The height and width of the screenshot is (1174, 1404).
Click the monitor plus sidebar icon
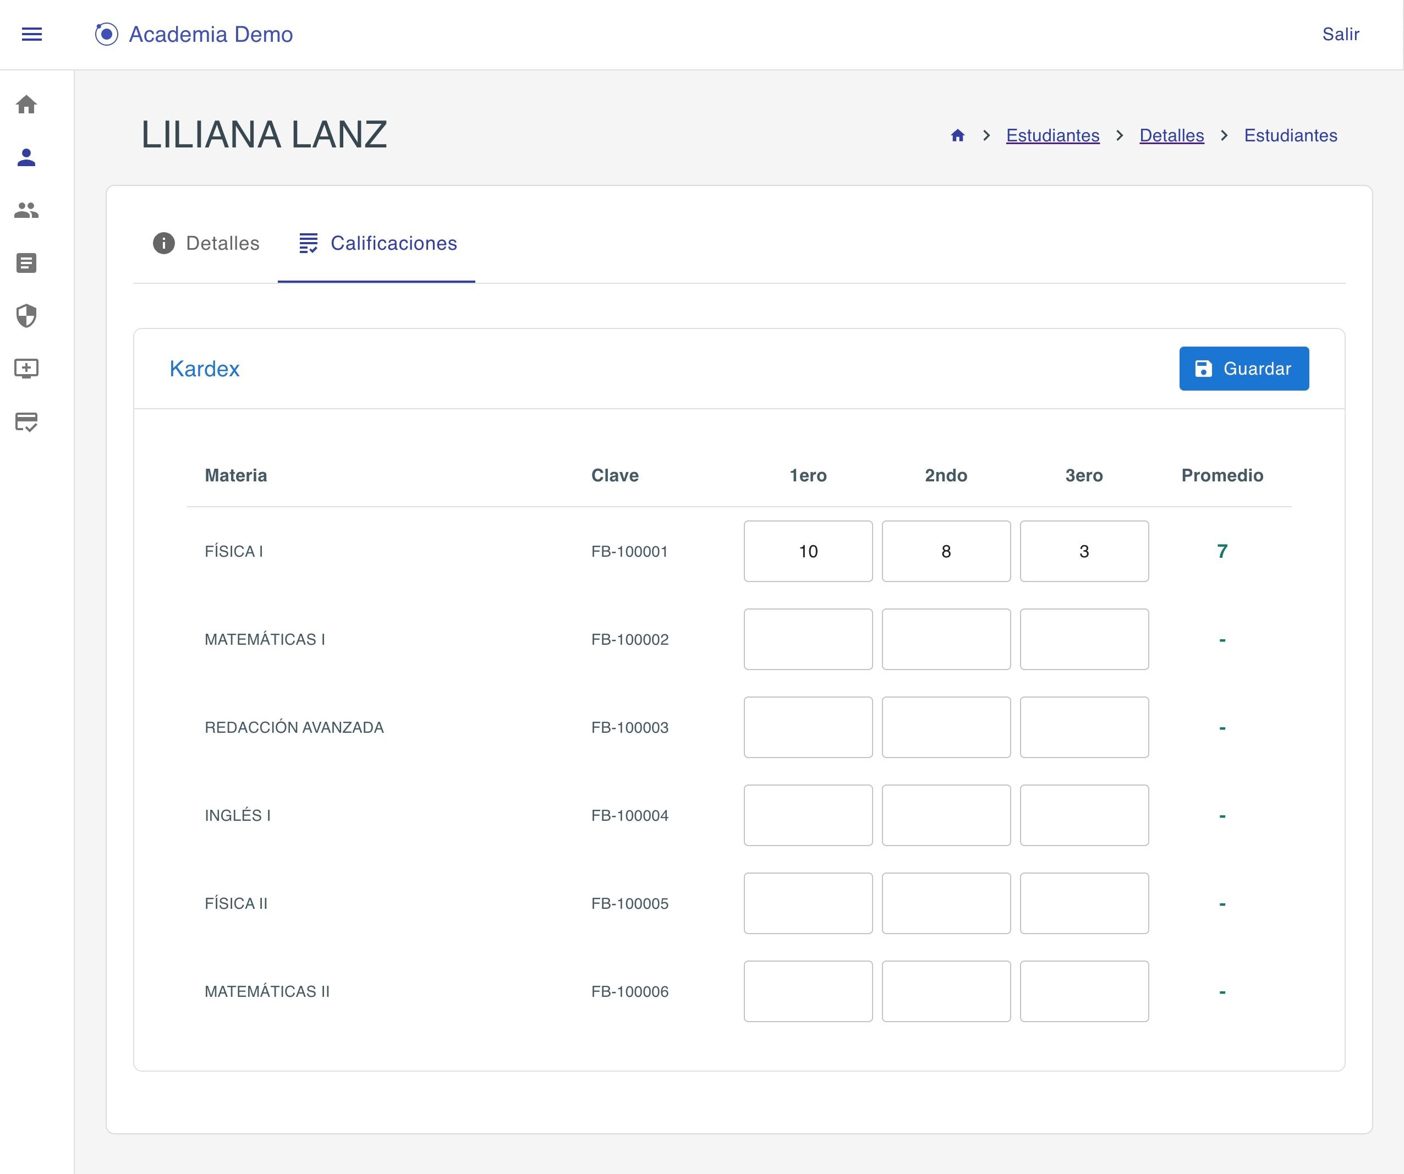pyautogui.click(x=26, y=369)
